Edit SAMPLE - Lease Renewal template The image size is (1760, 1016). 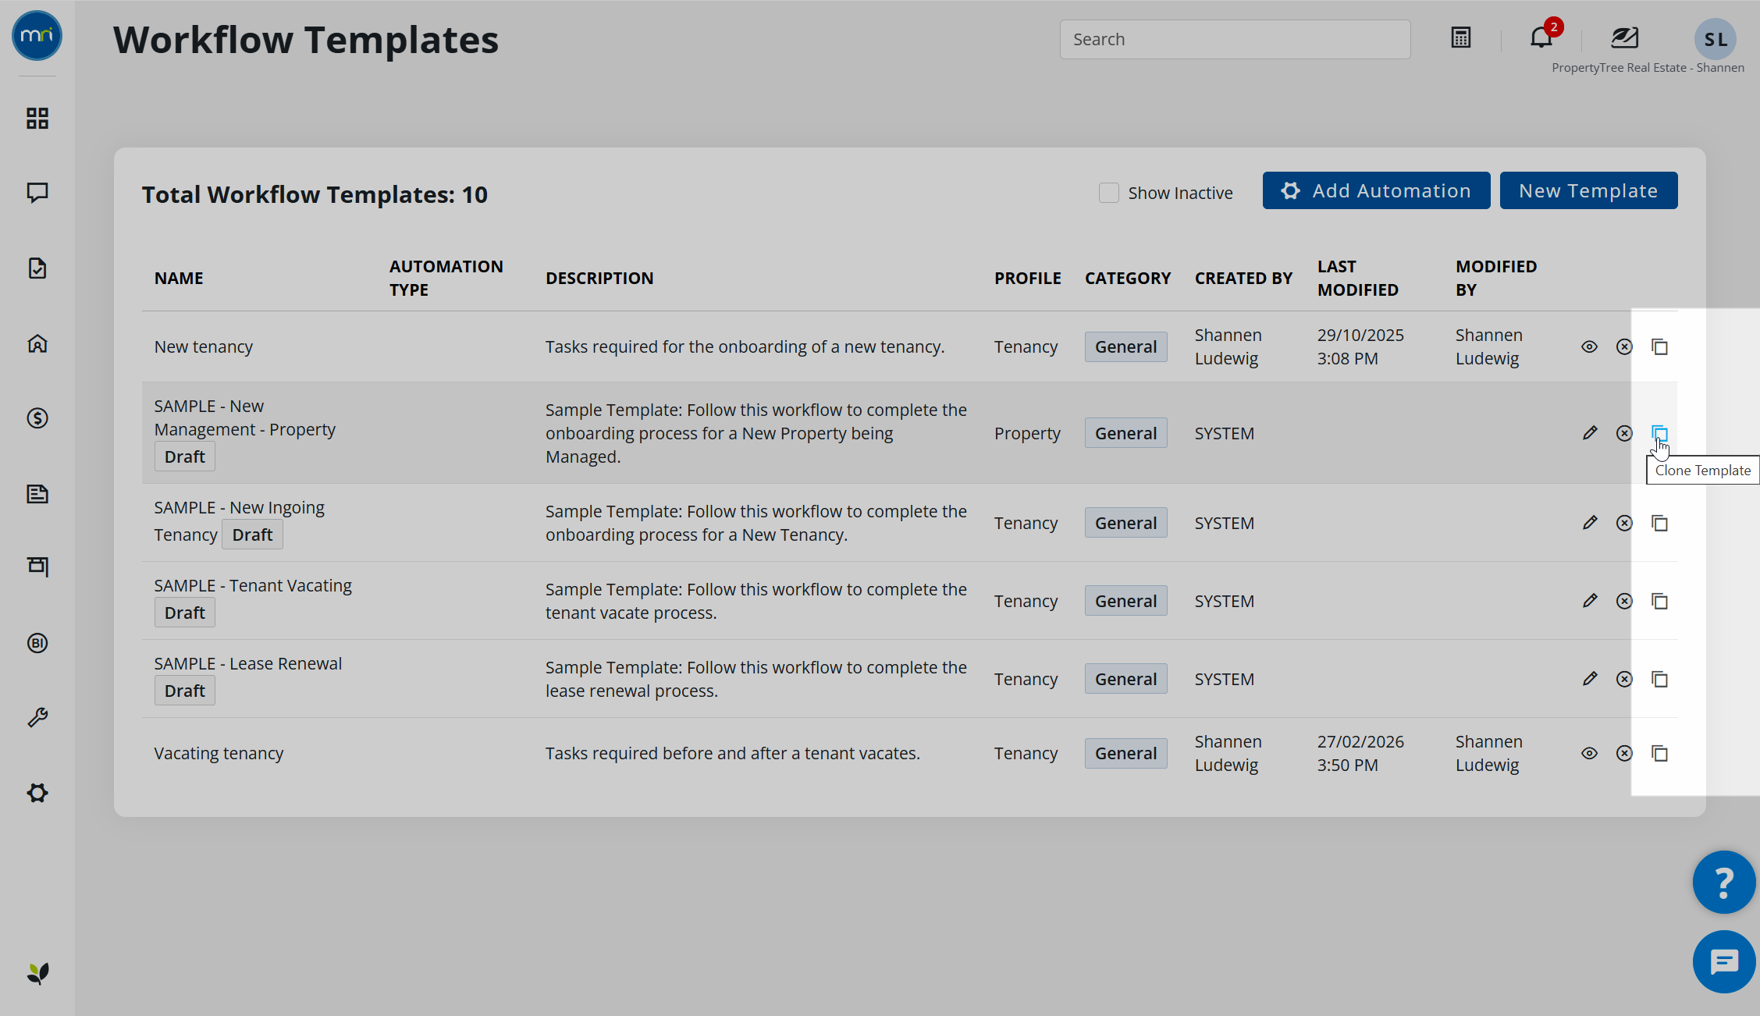click(1590, 679)
